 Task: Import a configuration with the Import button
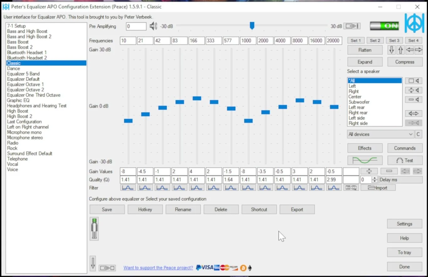(x=378, y=188)
